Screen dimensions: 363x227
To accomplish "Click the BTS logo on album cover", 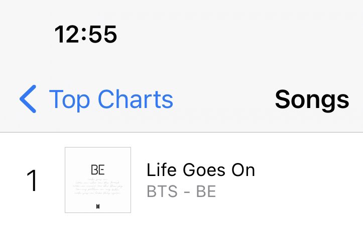I will pyautogui.click(x=98, y=206).
